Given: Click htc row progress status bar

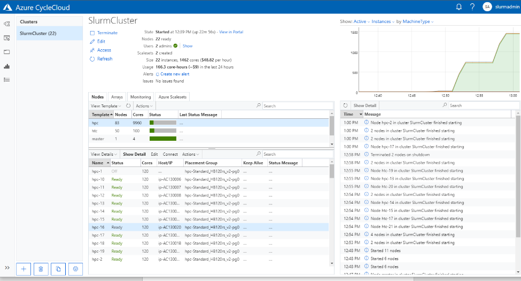Looking at the screenshot, I should (x=163, y=131).
